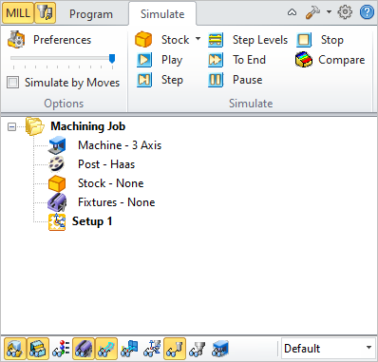
Task: Toggle cutting tool visibility in bottom bar
Action: point(175,349)
